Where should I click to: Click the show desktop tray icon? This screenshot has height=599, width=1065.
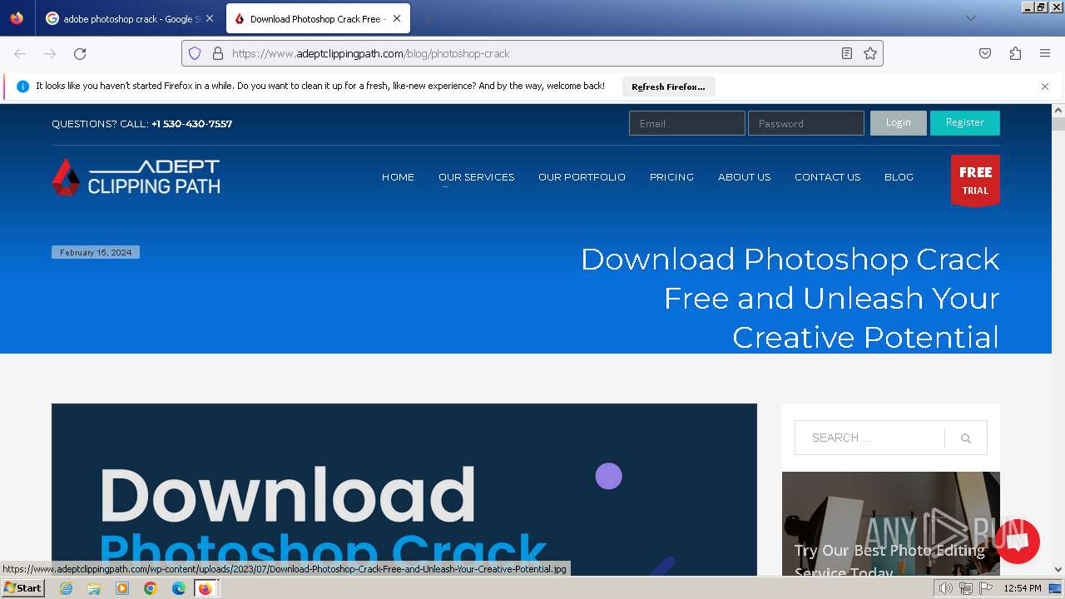(1055, 588)
